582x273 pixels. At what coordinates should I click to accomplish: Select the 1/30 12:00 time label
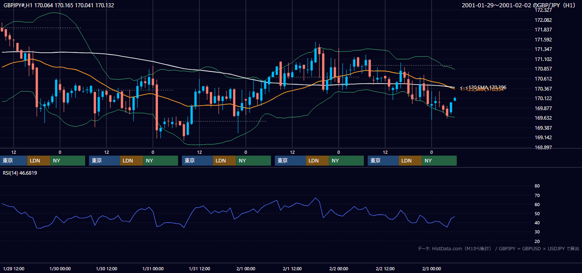(x=107, y=269)
